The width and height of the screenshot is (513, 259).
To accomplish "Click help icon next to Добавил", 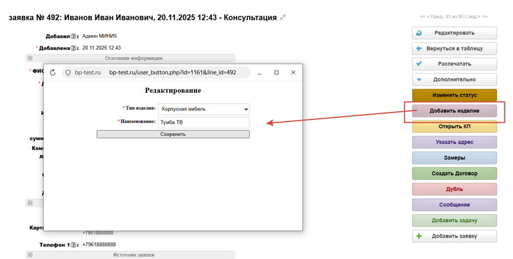I will (x=73, y=36).
